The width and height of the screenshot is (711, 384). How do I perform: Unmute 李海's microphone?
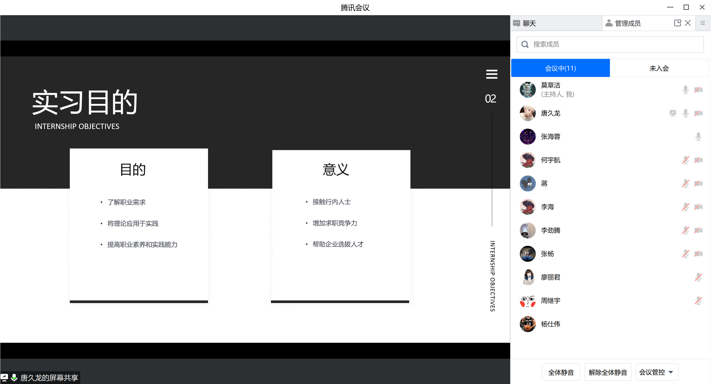[685, 207]
